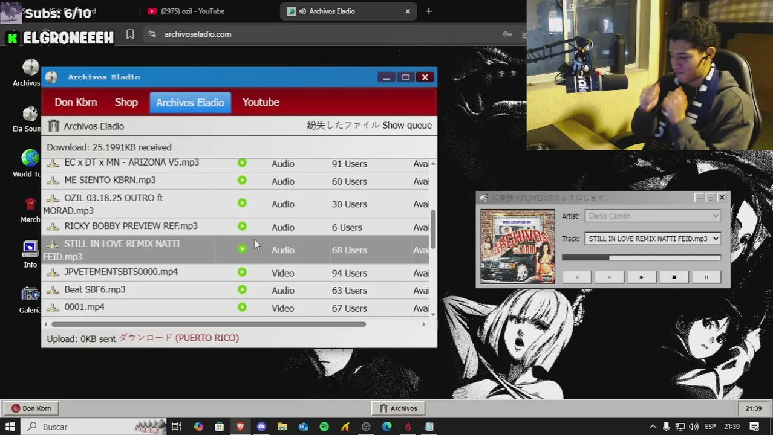Open a new browser tab

[x=429, y=11]
